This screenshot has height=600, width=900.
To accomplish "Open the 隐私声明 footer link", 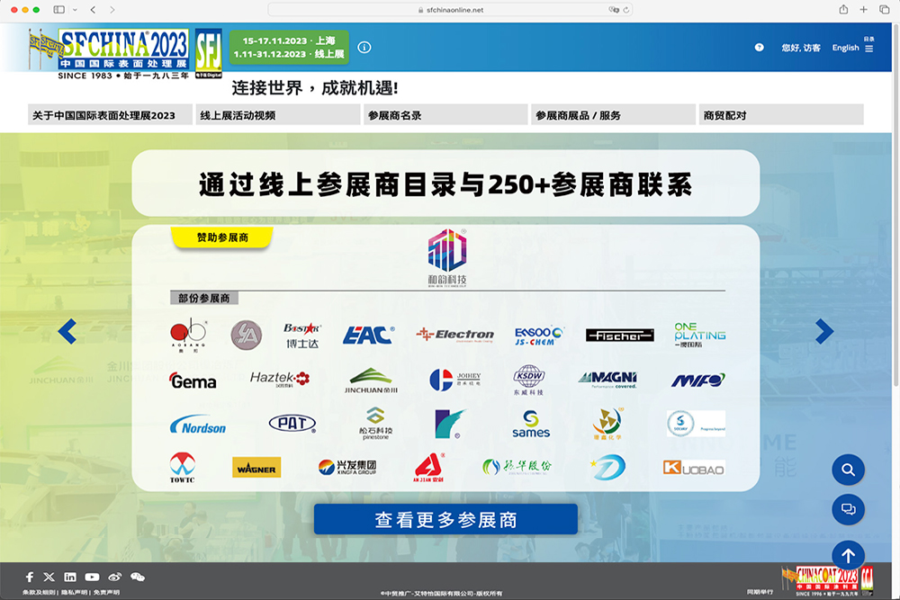I will (73, 593).
